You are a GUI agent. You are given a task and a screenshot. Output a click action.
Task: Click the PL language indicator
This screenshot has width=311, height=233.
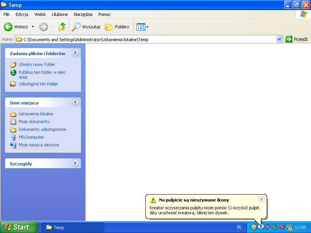click(239, 227)
